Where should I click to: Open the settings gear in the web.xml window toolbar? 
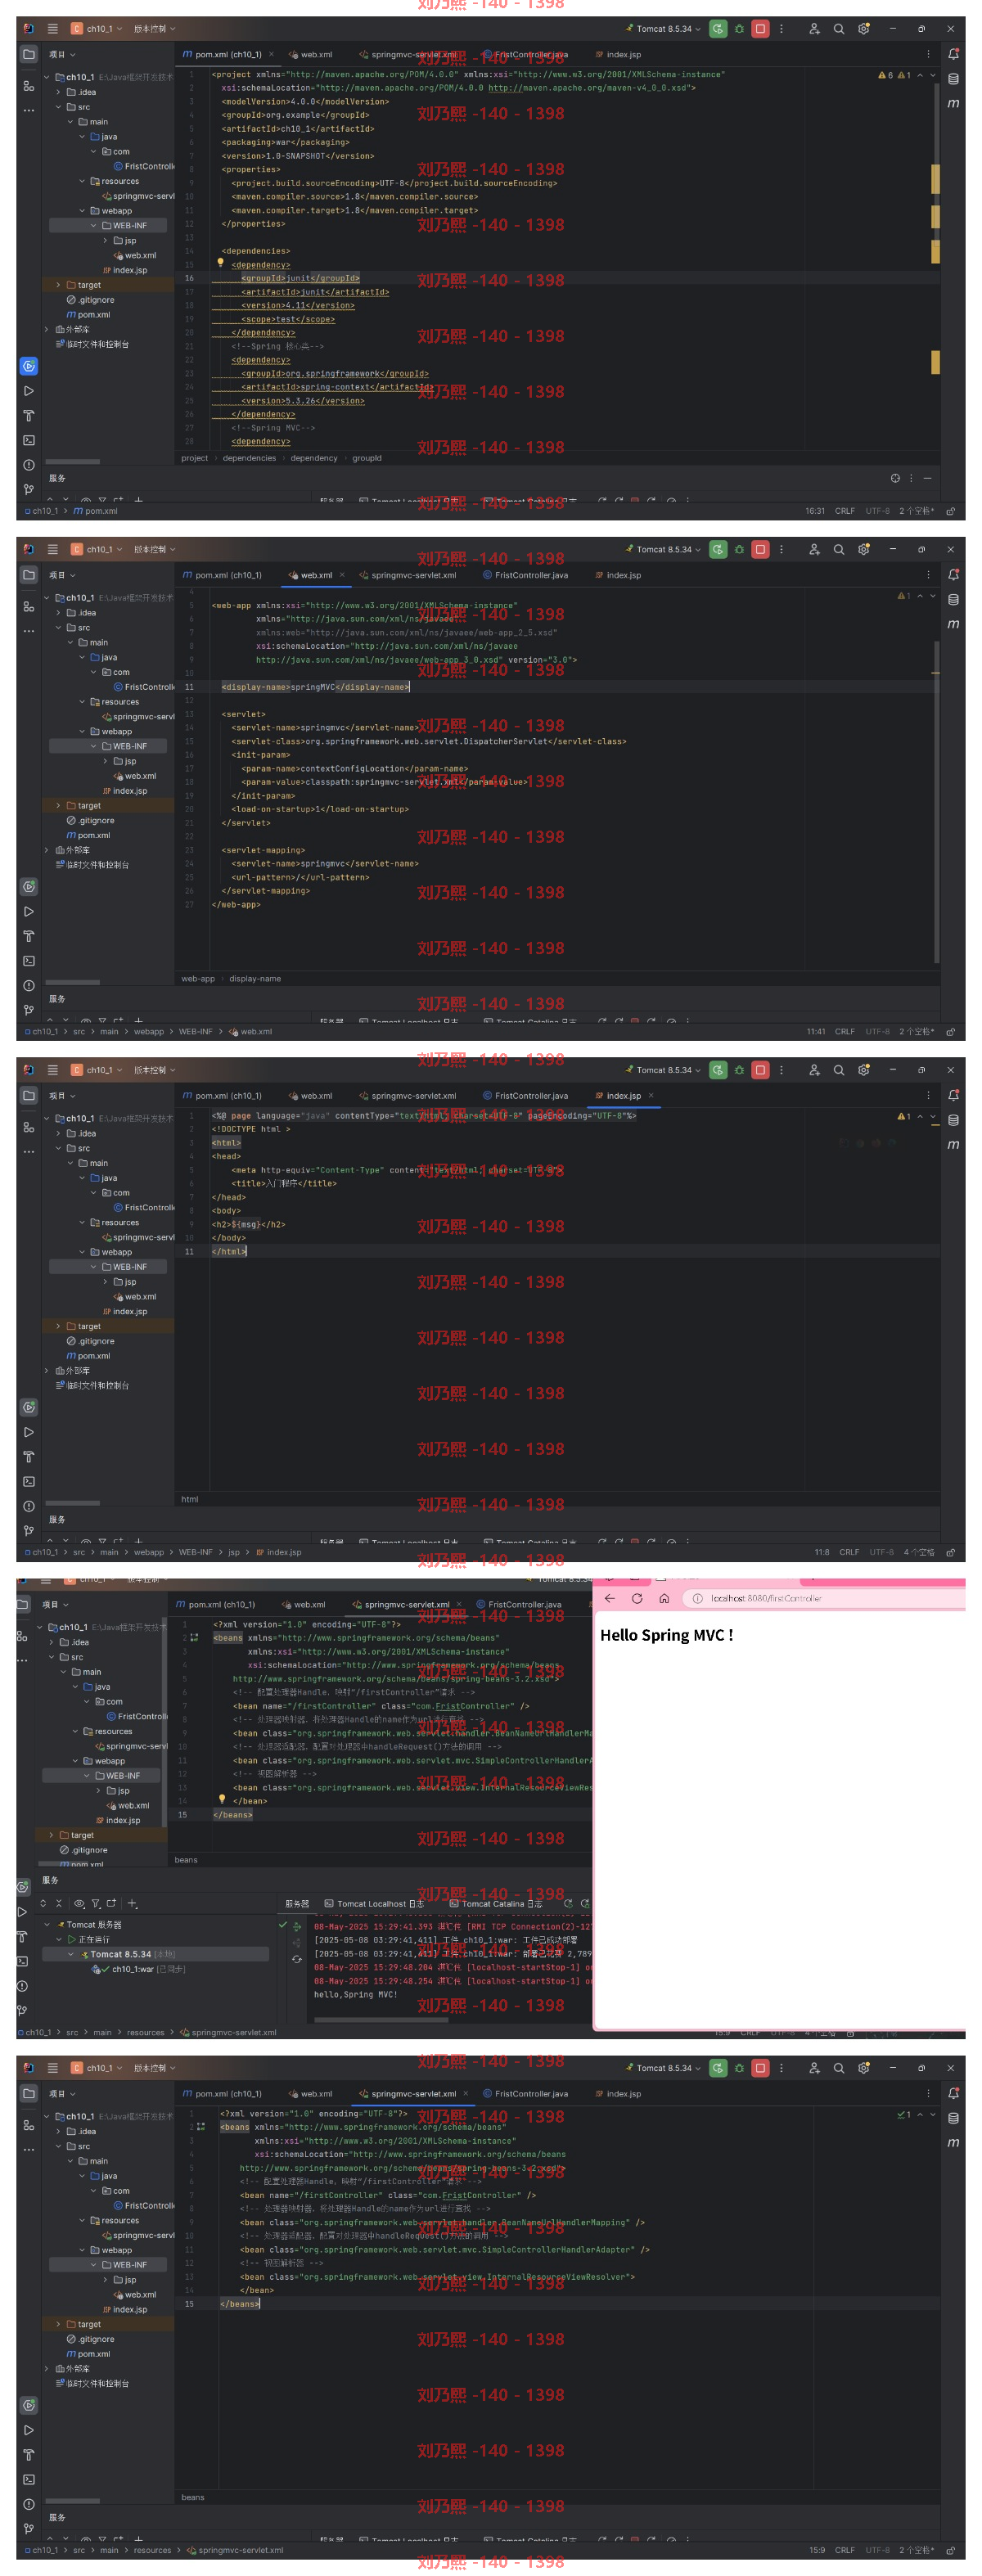click(864, 549)
